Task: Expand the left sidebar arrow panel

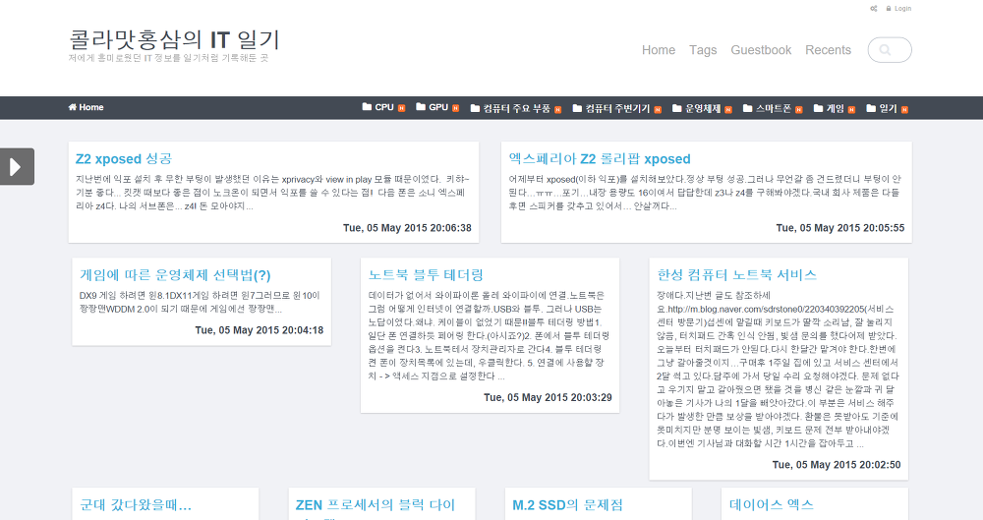Action: coord(17,166)
